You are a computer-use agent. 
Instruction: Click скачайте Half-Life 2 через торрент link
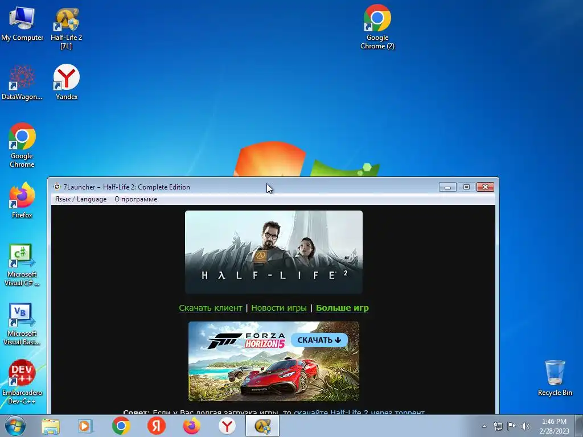pos(359,412)
